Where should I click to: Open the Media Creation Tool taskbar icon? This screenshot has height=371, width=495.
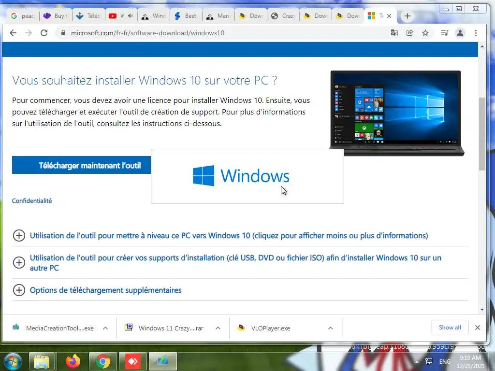(x=163, y=361)
